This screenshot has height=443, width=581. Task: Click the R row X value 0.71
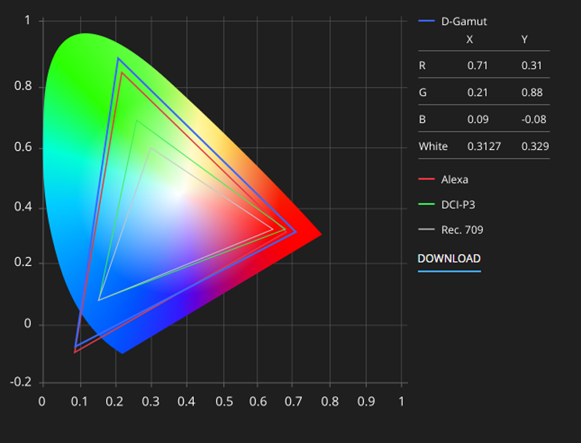click(x=477, y=65)
